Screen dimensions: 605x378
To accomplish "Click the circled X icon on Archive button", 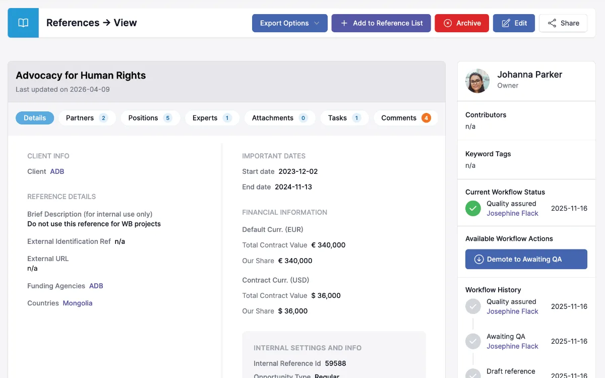I will coord(448,23).
